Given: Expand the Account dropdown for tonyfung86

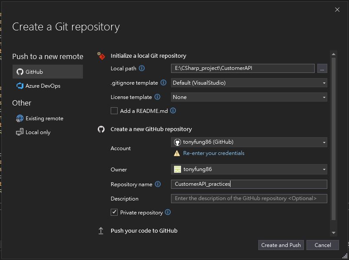Looking at the screenshot, I should [249, 142].
